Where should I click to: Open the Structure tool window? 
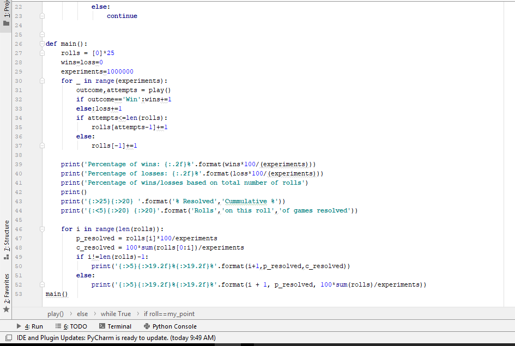click(x=7, y=235)
